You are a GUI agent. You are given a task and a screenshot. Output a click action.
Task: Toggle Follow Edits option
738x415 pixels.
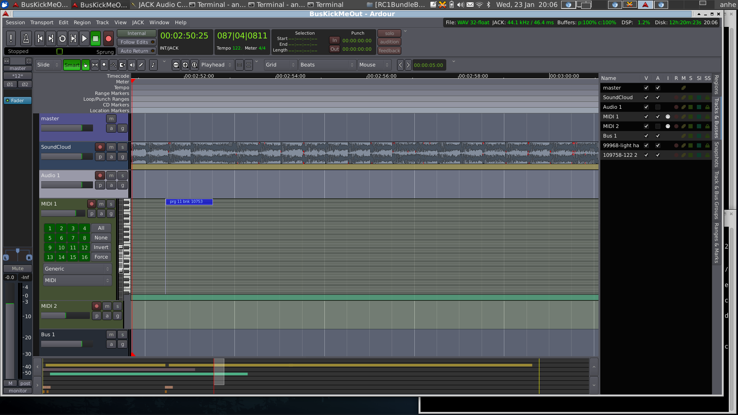136,42
